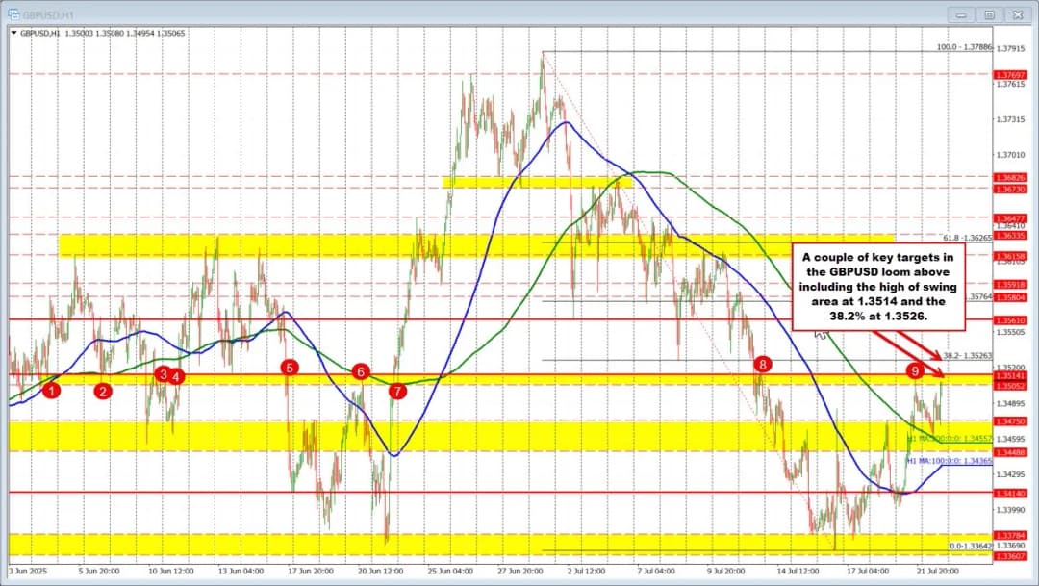Image resolution: width=1039 pixels, height=586 pixels.
Task: Pick red circle marker number 6
Action: pyautogui.click(x=361, y=371)
